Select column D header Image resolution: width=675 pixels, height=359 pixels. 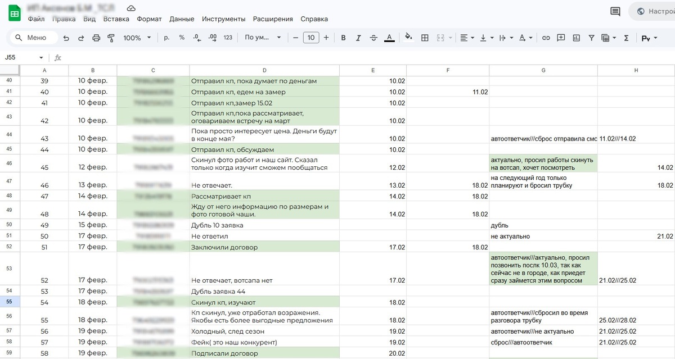pos(264,70)
